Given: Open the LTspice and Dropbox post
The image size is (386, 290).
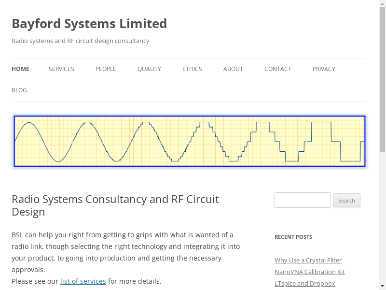Looking at the screenshot, I should click(x=304, y=283).
